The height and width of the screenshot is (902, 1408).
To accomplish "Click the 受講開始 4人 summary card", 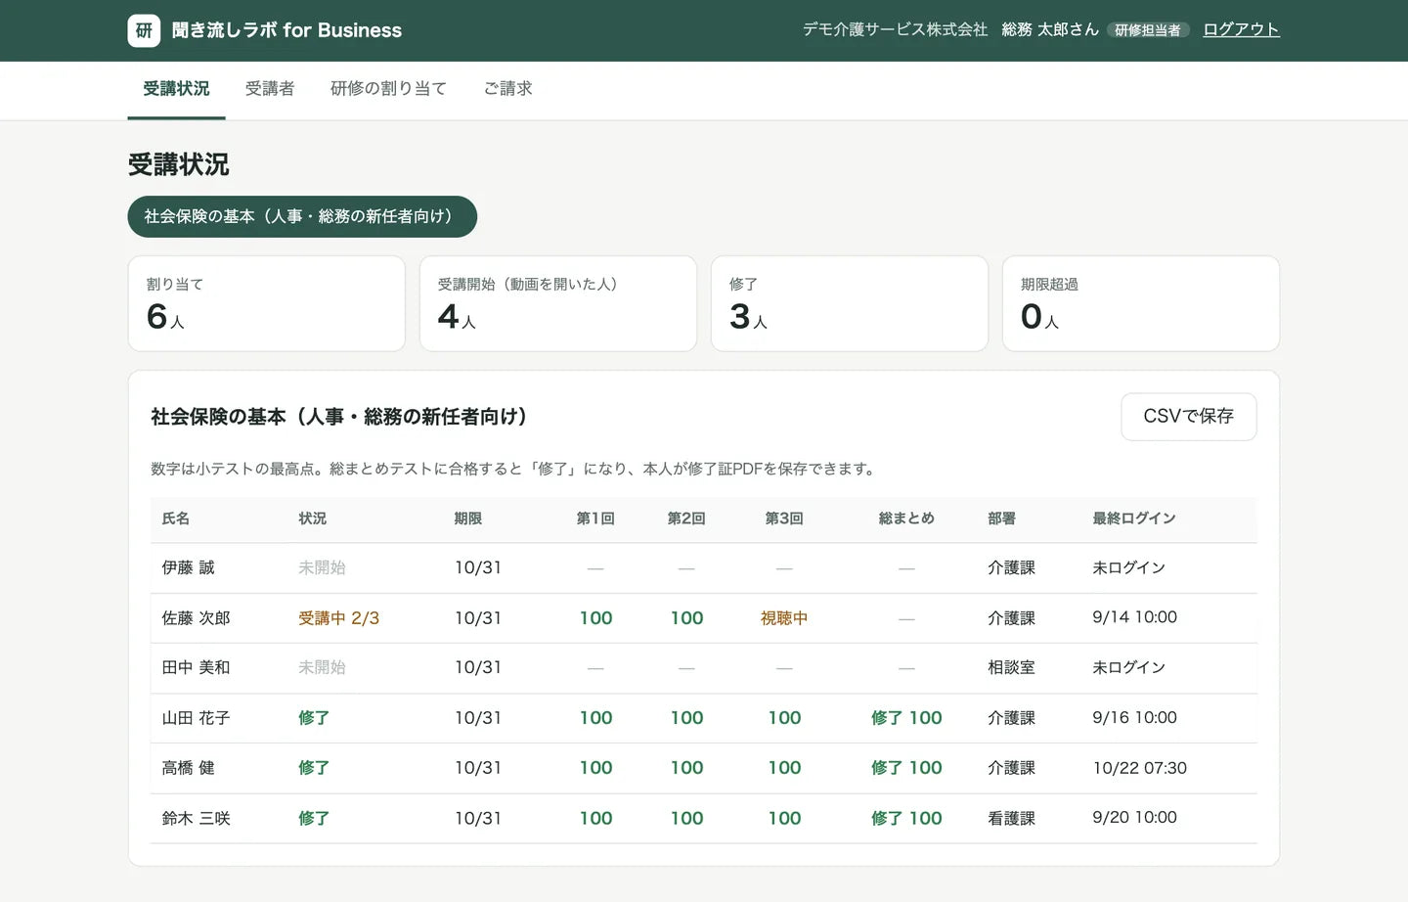I will coord(557,303).
